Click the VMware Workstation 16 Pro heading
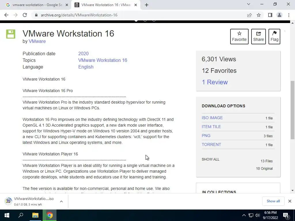Viewport: 295px width, 221px height. (x=48, y=91)
